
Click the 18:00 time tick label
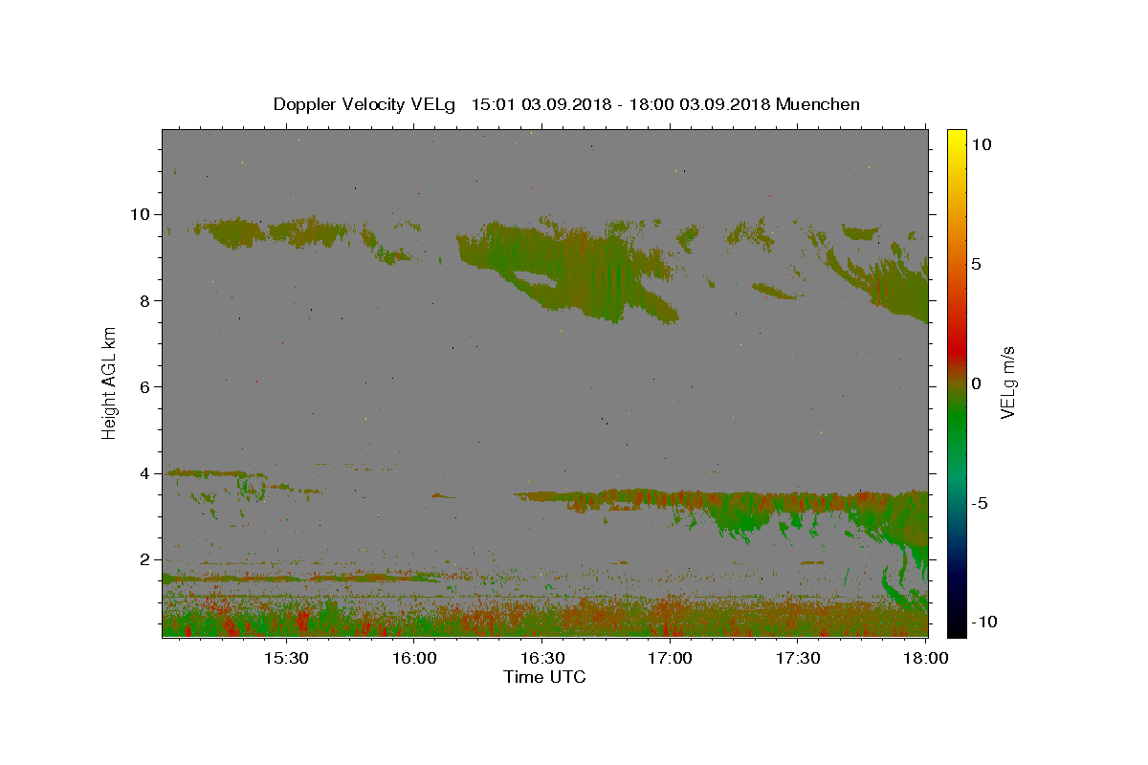click(925, 659)
